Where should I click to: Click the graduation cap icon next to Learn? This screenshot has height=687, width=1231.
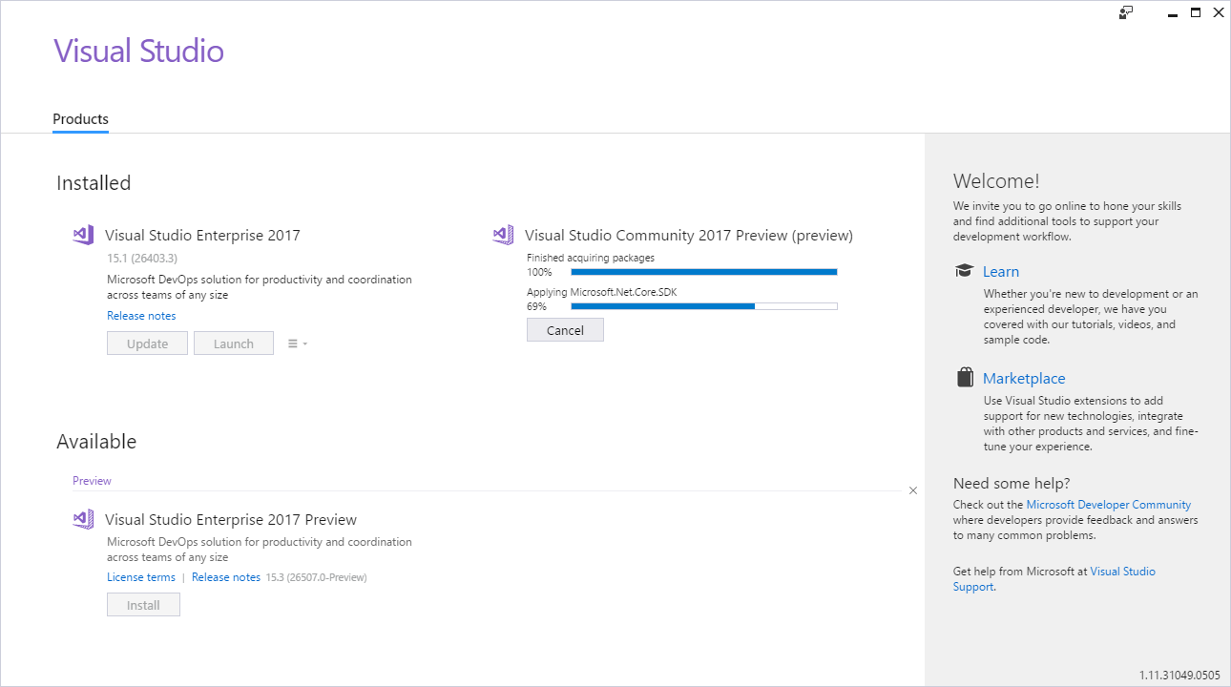coord(964,270)
